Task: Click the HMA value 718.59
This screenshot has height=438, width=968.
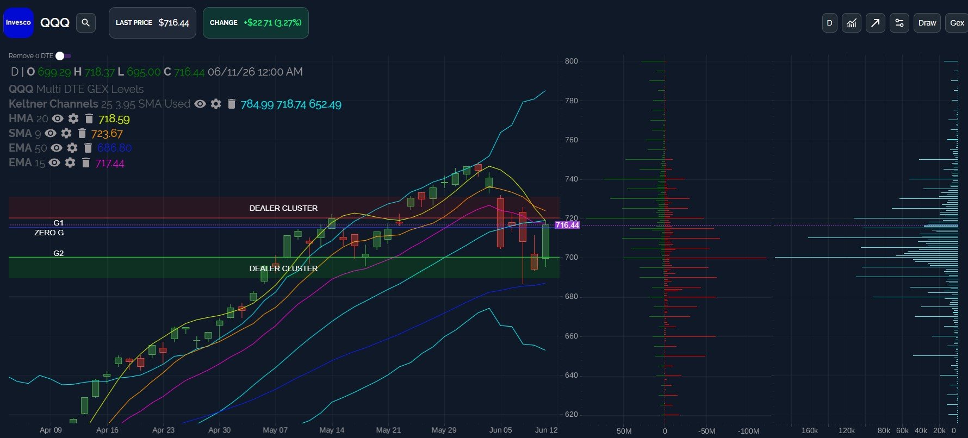Action: point(114,119)
